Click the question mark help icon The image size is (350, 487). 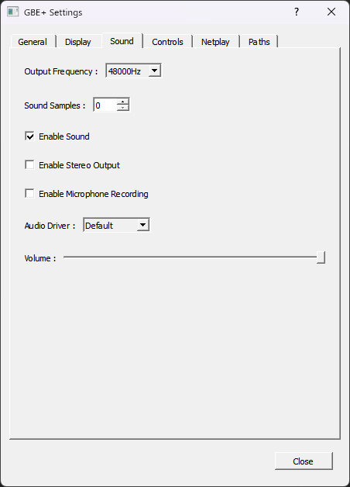pyautogui.click(x=297, y=12)
